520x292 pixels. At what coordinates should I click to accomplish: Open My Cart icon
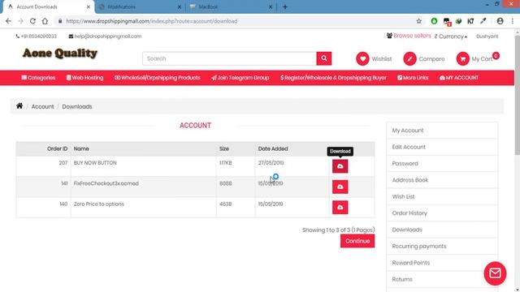coord(462,59)
